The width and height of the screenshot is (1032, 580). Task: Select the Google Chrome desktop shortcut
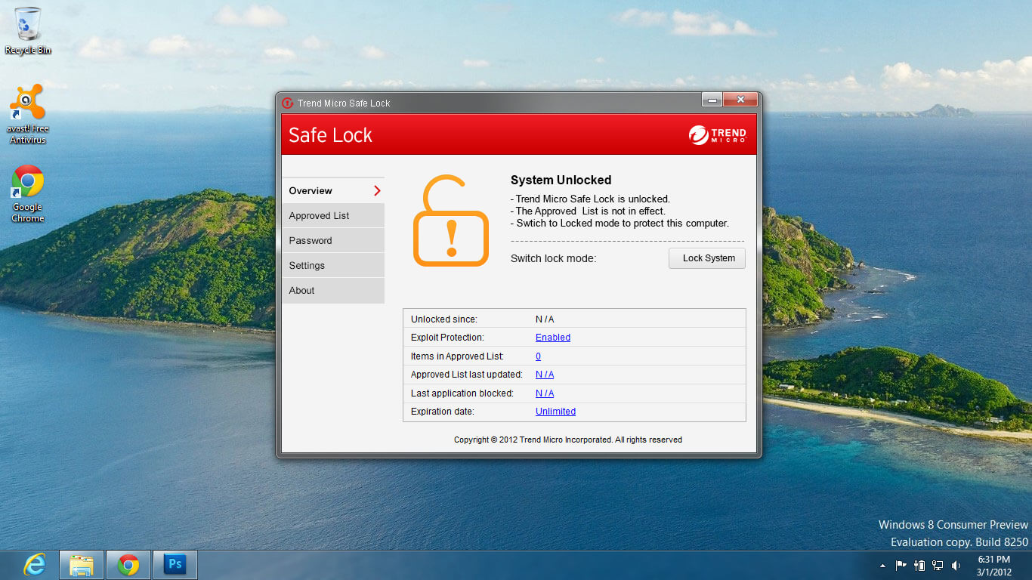pos(28,194)
